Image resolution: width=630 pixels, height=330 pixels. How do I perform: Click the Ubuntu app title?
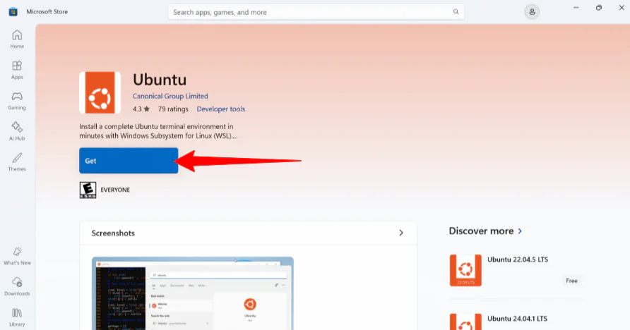click(160, 80)
